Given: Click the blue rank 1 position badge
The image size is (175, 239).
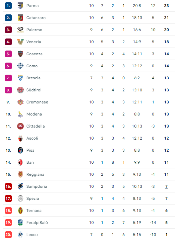Looking at the screenshot, I should 8,6.
